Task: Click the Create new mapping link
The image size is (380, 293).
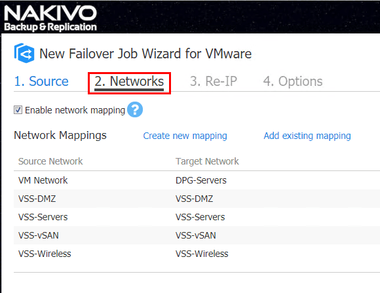Action: pos(185,136)
